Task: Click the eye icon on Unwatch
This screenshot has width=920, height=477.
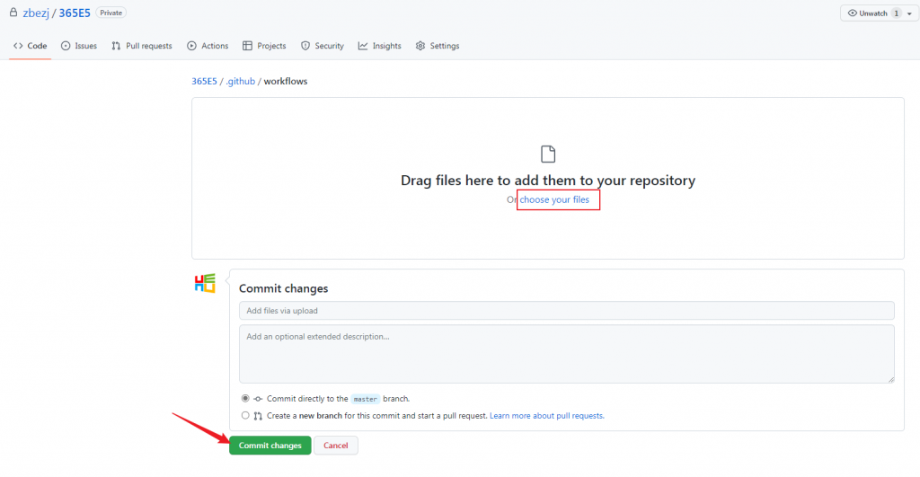Action: point(853,13)
